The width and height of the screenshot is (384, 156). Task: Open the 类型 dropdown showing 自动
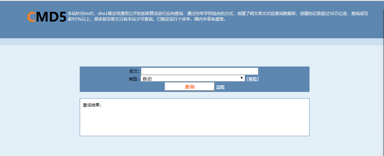193,78
